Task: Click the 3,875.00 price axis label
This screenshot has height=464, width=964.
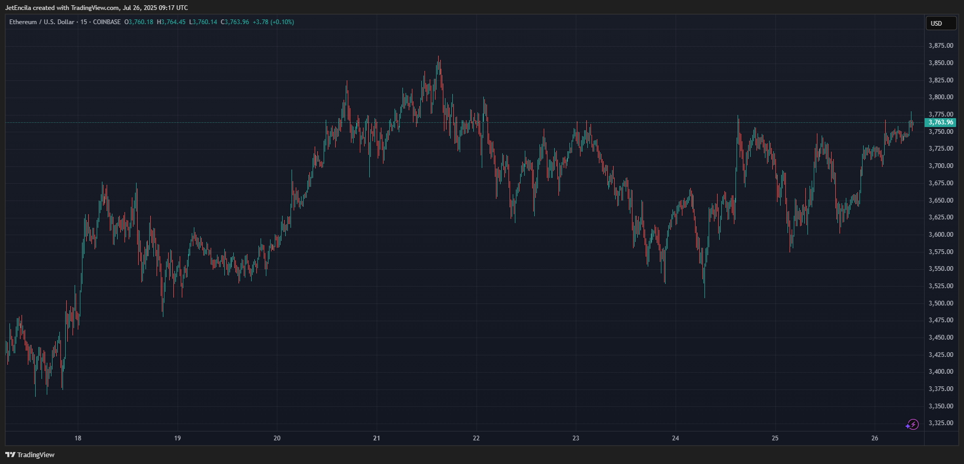Action: tap(941, 46)
